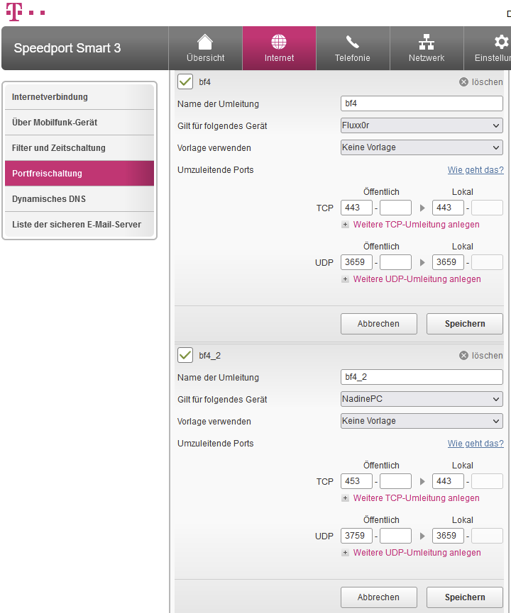Add another UDP redirect for bf4_2

pyautogui.click(x=417, y=552)
